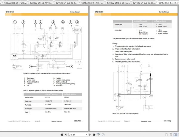Image resolution: width=179 pixels, height=137 pixels.
Task: Click callout number 1 in the hydraulic diagram
Action: tap(15, 22)
